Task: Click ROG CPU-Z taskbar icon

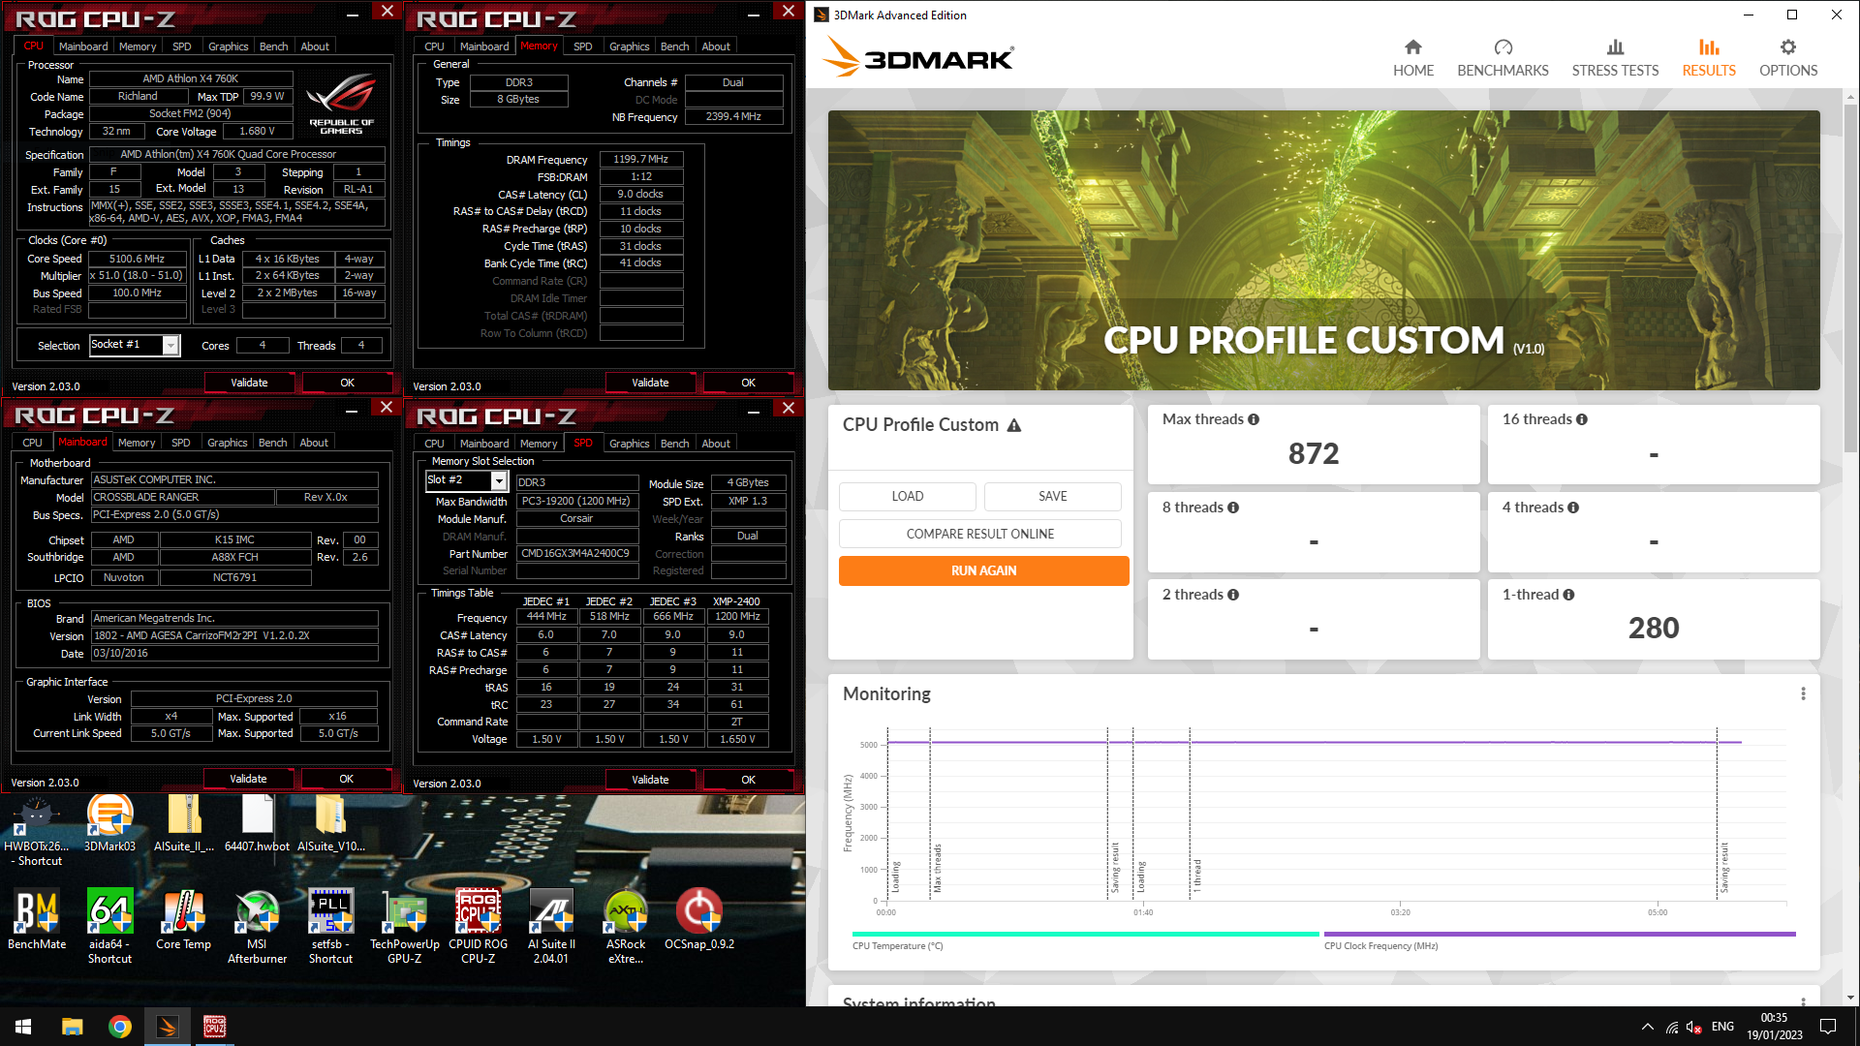Action: [214, 1027]
